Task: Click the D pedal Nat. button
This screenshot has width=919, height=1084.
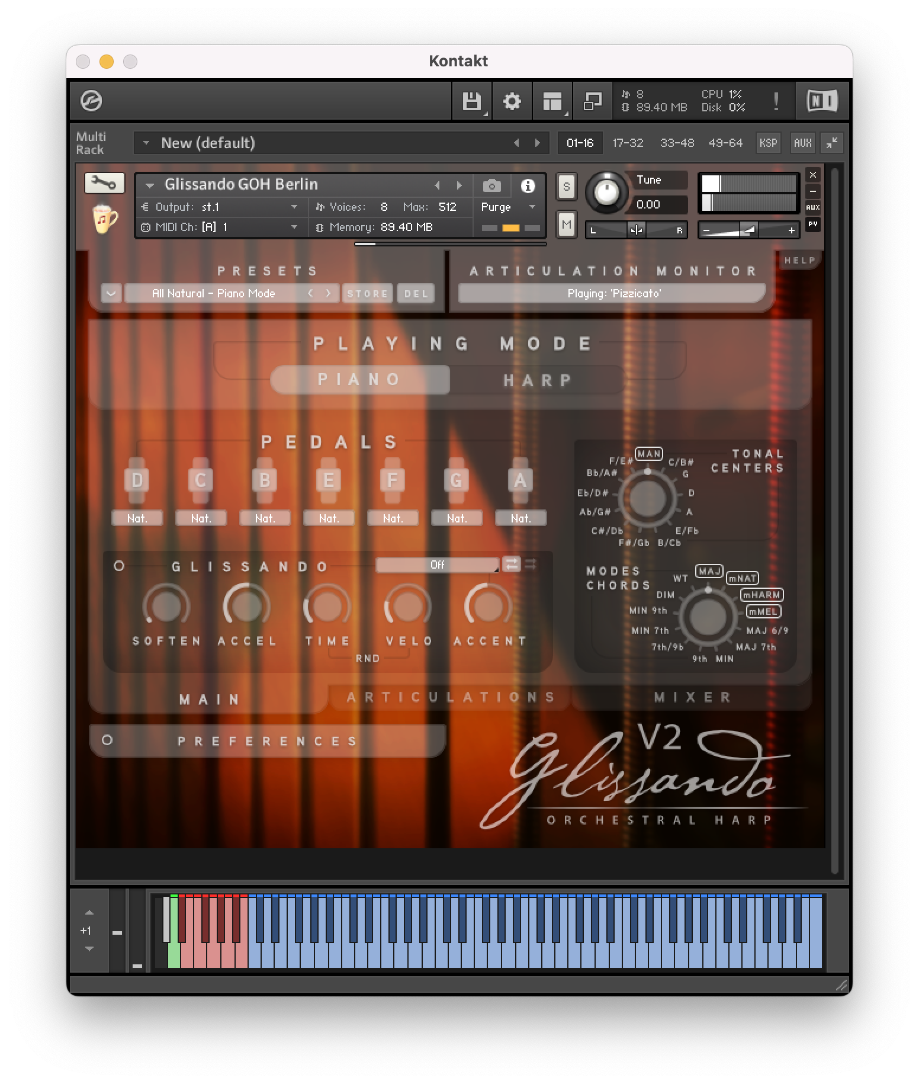Action: (x=137, y=518)
